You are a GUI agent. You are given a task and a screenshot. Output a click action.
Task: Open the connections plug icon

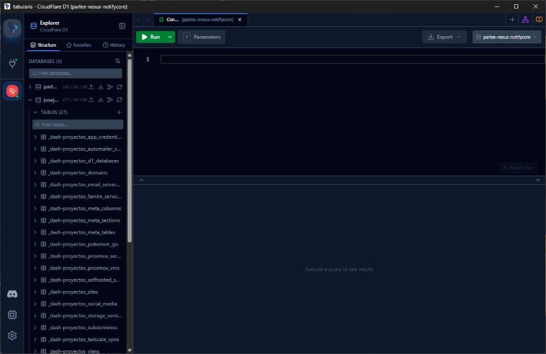pos(12,63)
